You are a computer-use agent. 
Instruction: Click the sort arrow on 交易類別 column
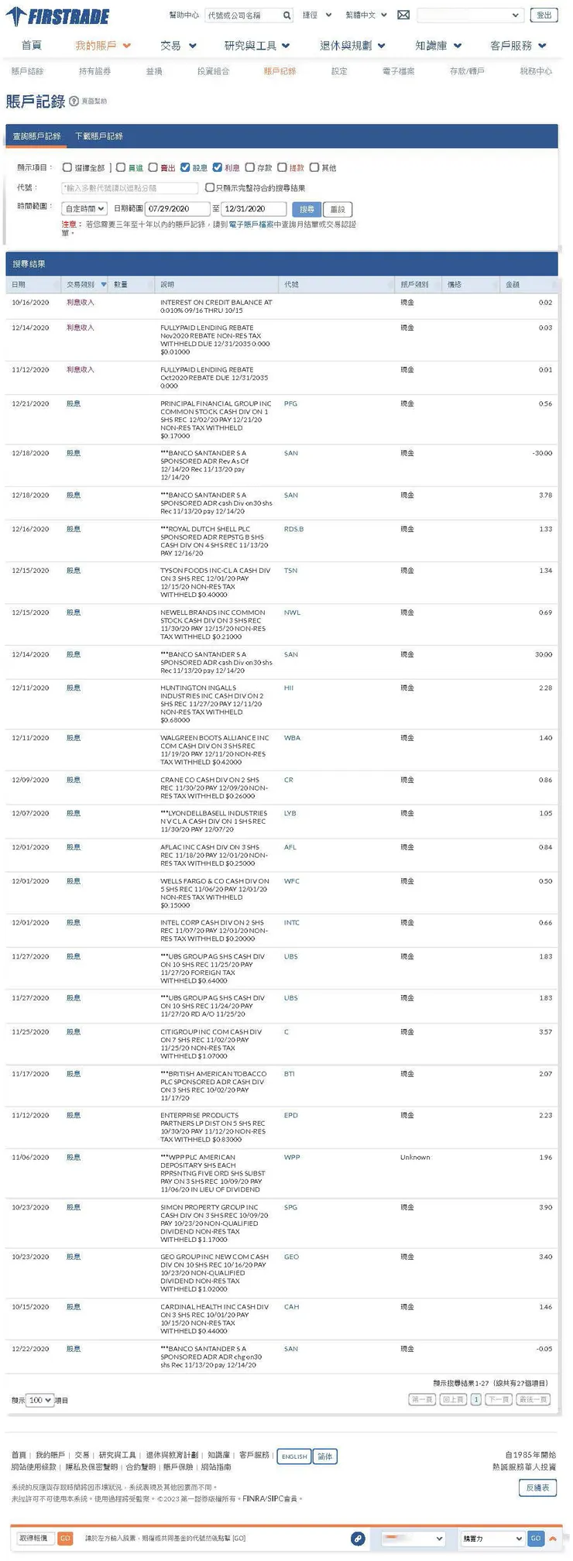click(x=104, y=285)
